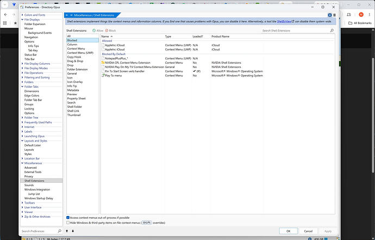Open the Jump List page

click(x=34, y=194)
